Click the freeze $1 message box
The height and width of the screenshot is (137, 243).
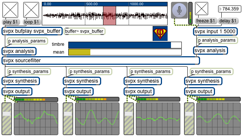pos(206,21)
